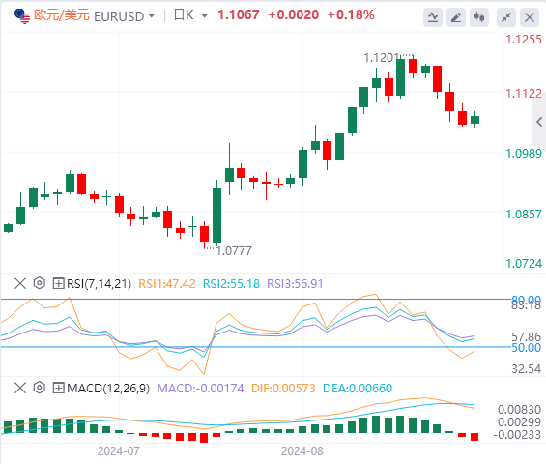Click the RSI 50.00 level line
This screenshot has width=546, height=464.
coord(256,347)
